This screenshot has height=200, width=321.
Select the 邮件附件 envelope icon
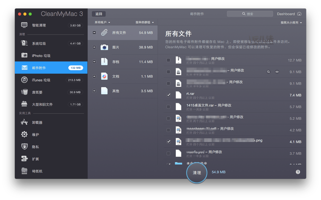(24, 68)
